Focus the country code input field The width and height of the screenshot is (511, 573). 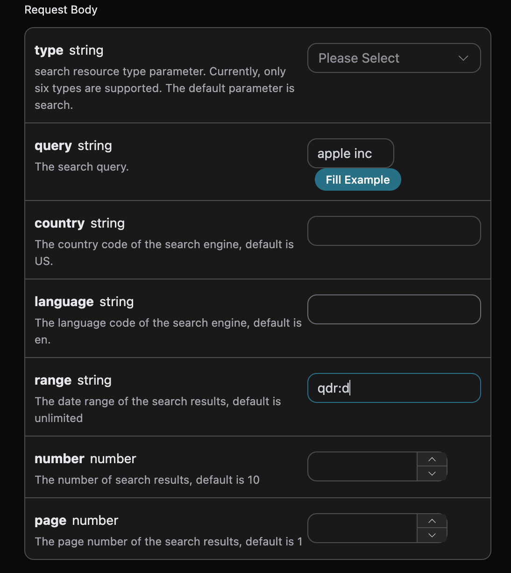394,231
